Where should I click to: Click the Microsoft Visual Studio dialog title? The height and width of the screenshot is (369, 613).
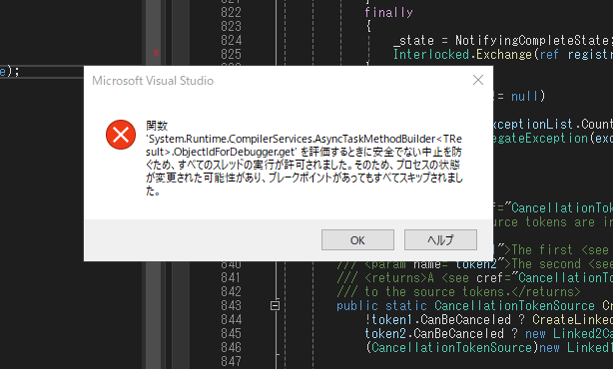click(x=153, y=81)
